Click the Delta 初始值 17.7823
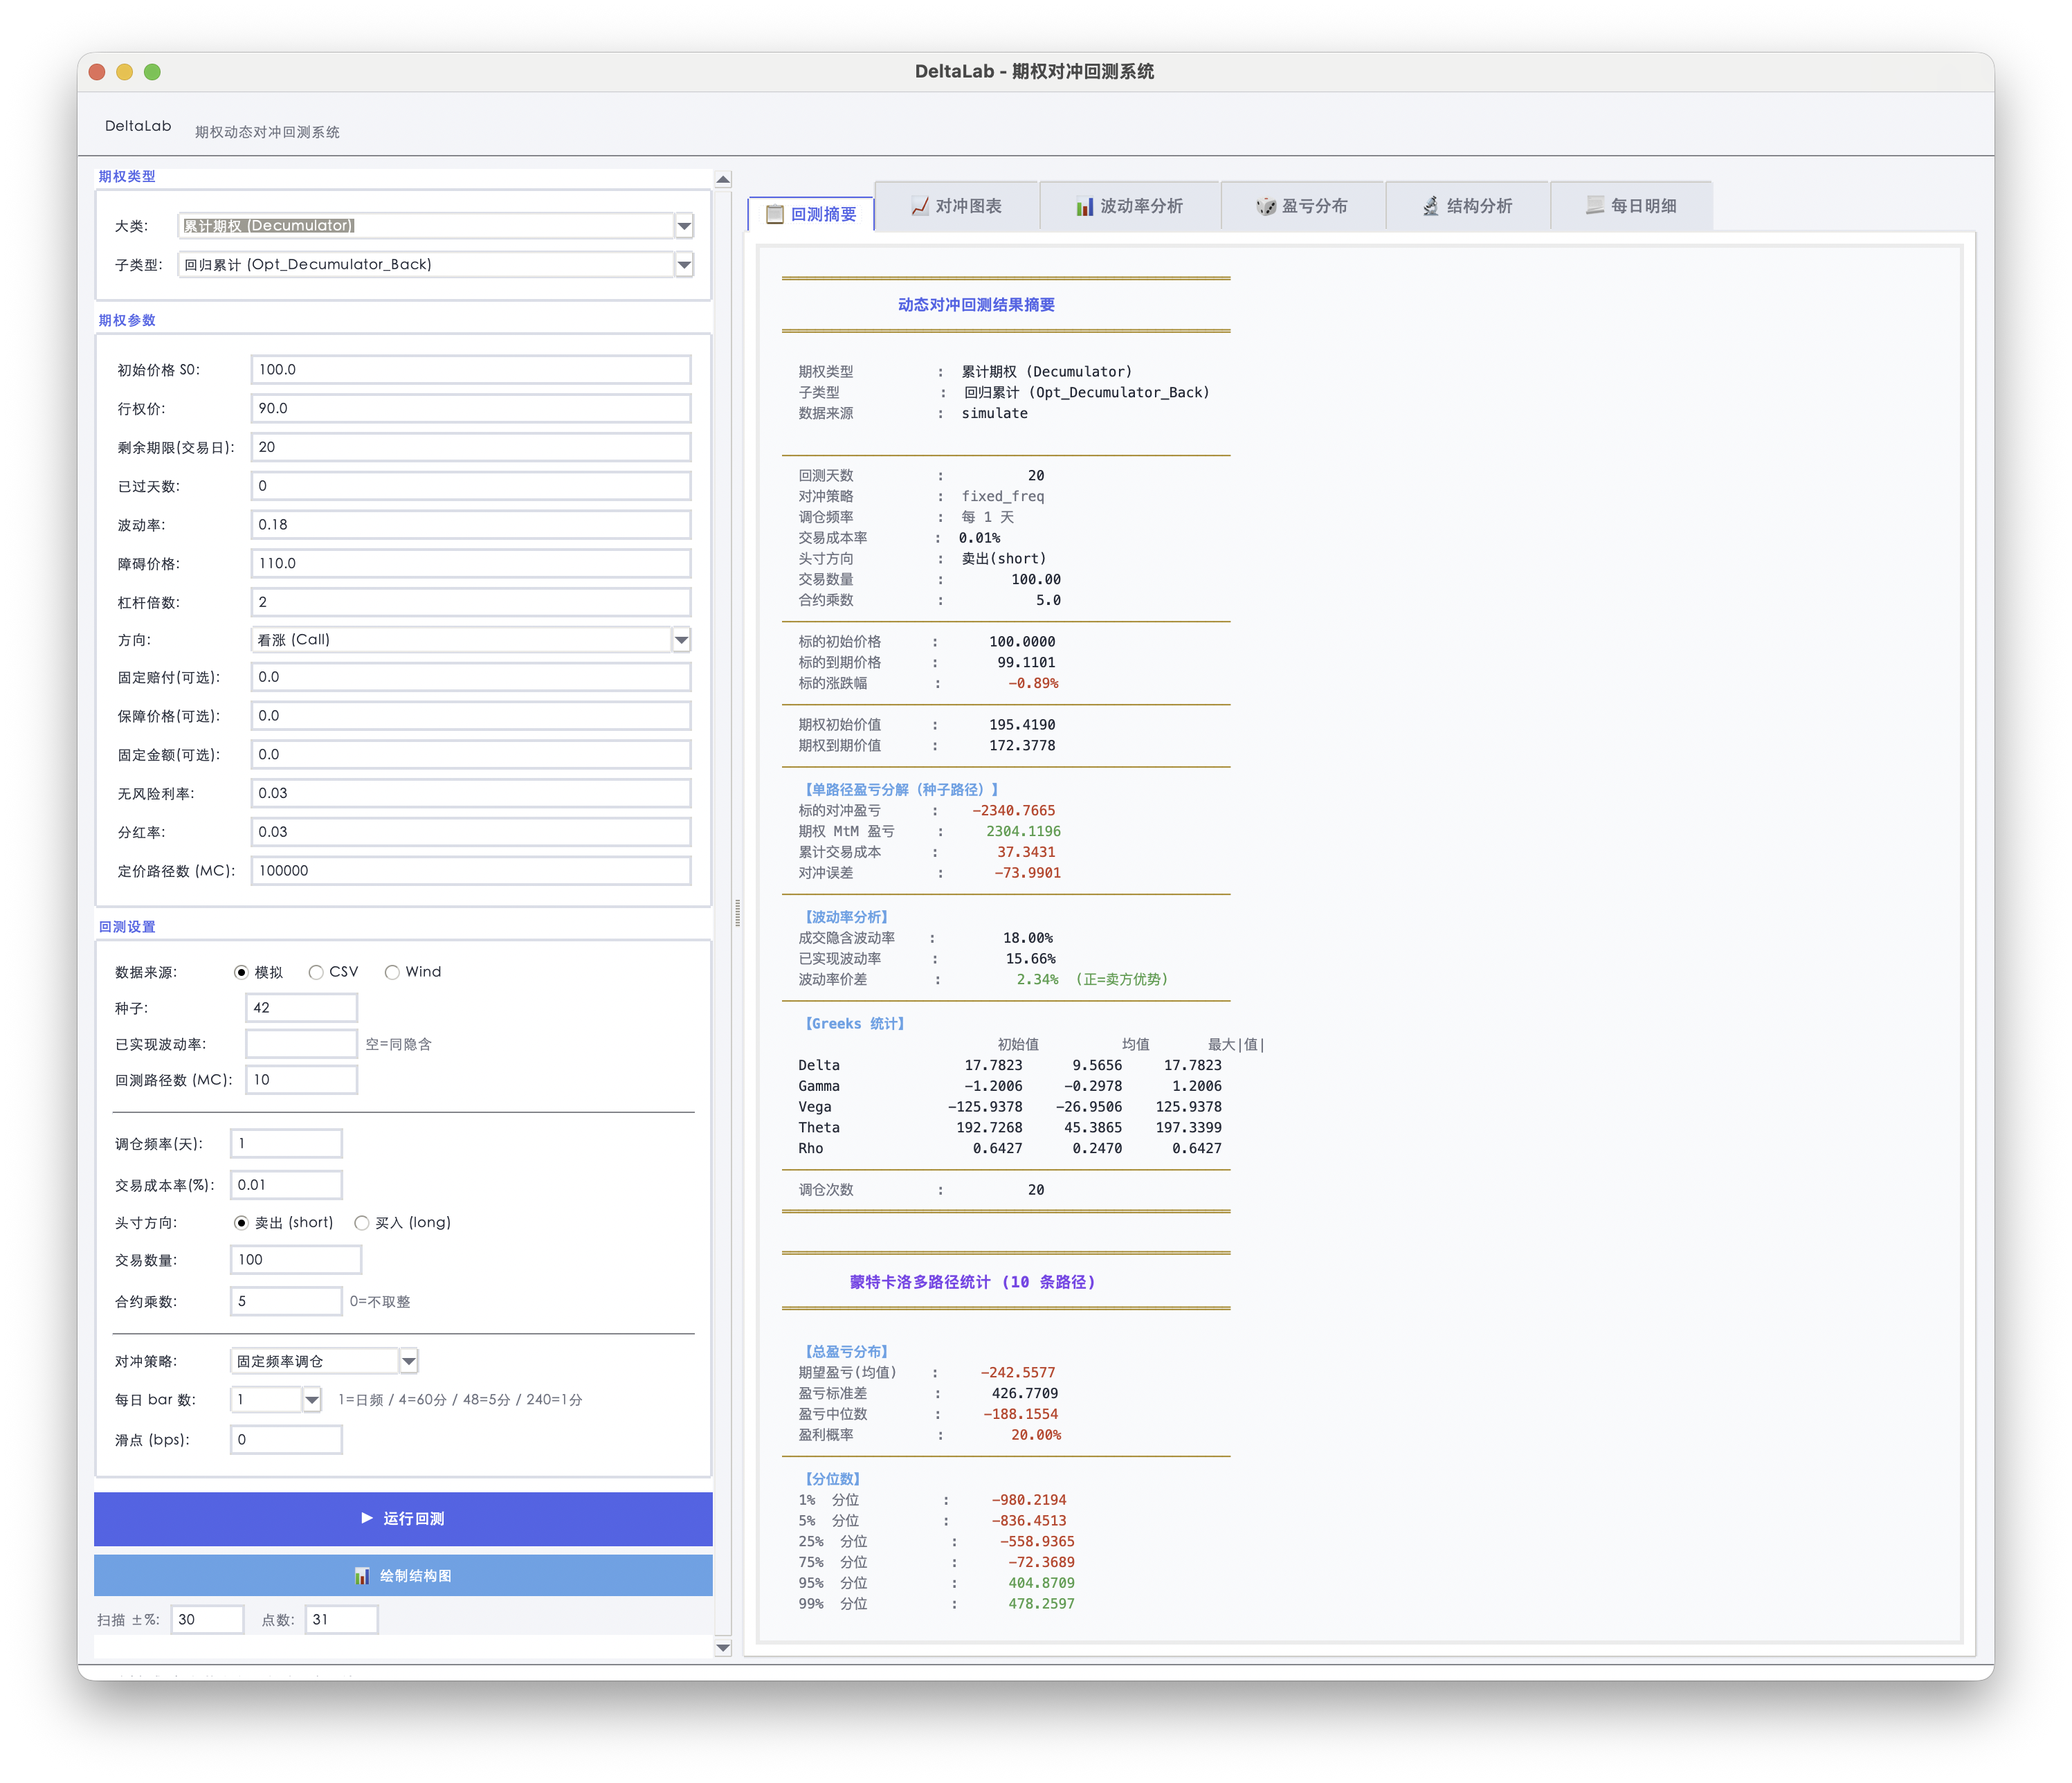 point(993,1066)
